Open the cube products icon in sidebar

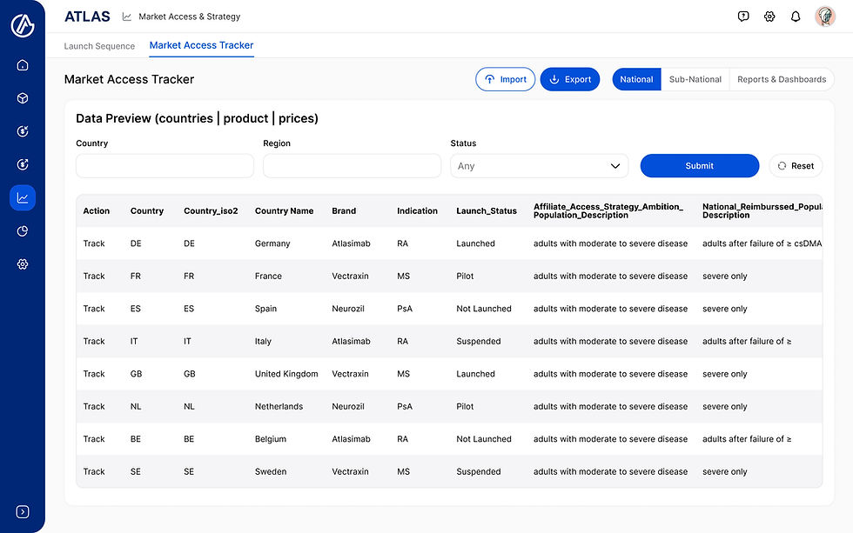tap(23, 98)
